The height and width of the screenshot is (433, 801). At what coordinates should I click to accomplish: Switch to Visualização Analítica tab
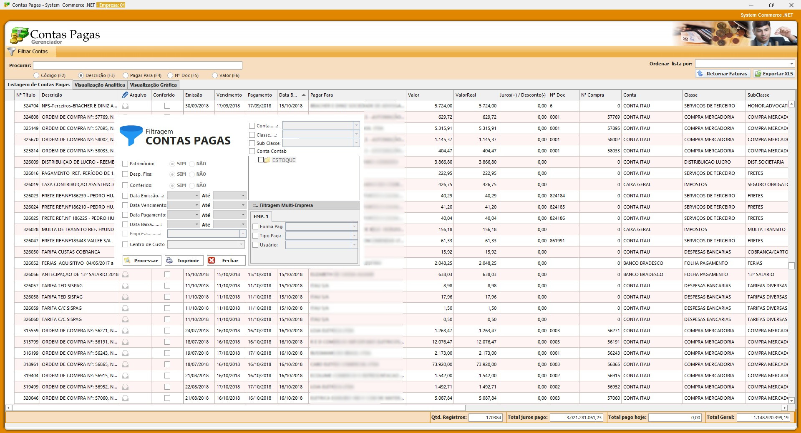click(x=99, y=85)
